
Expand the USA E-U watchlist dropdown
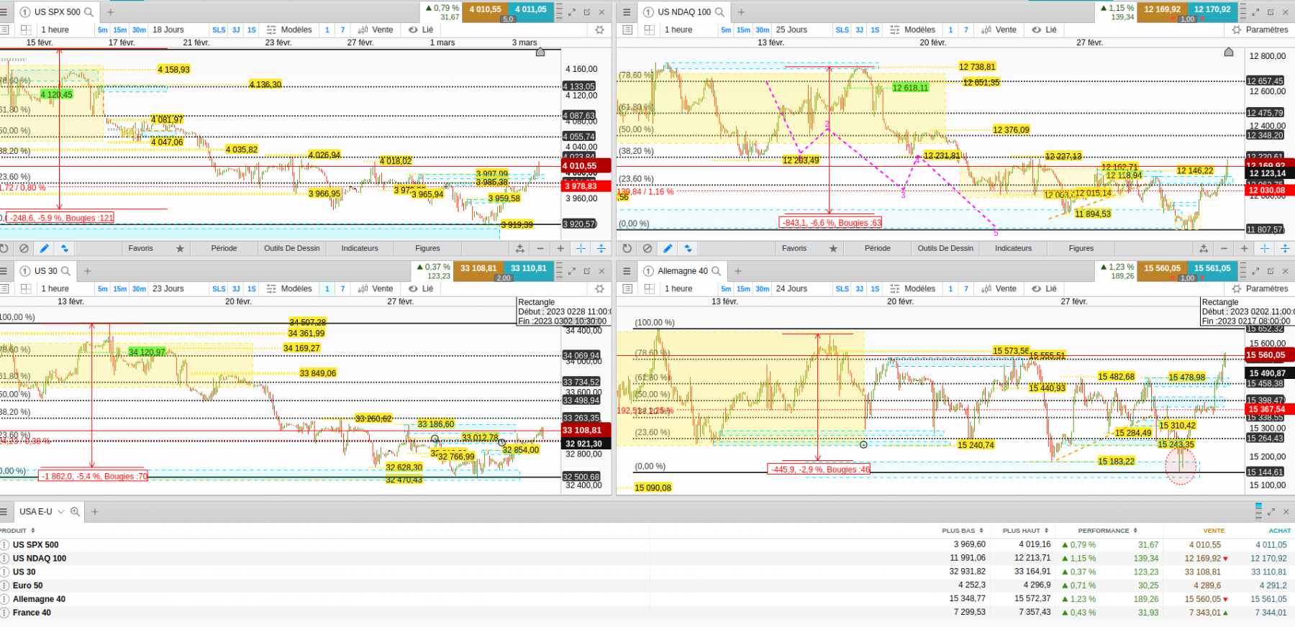[61, 511]
